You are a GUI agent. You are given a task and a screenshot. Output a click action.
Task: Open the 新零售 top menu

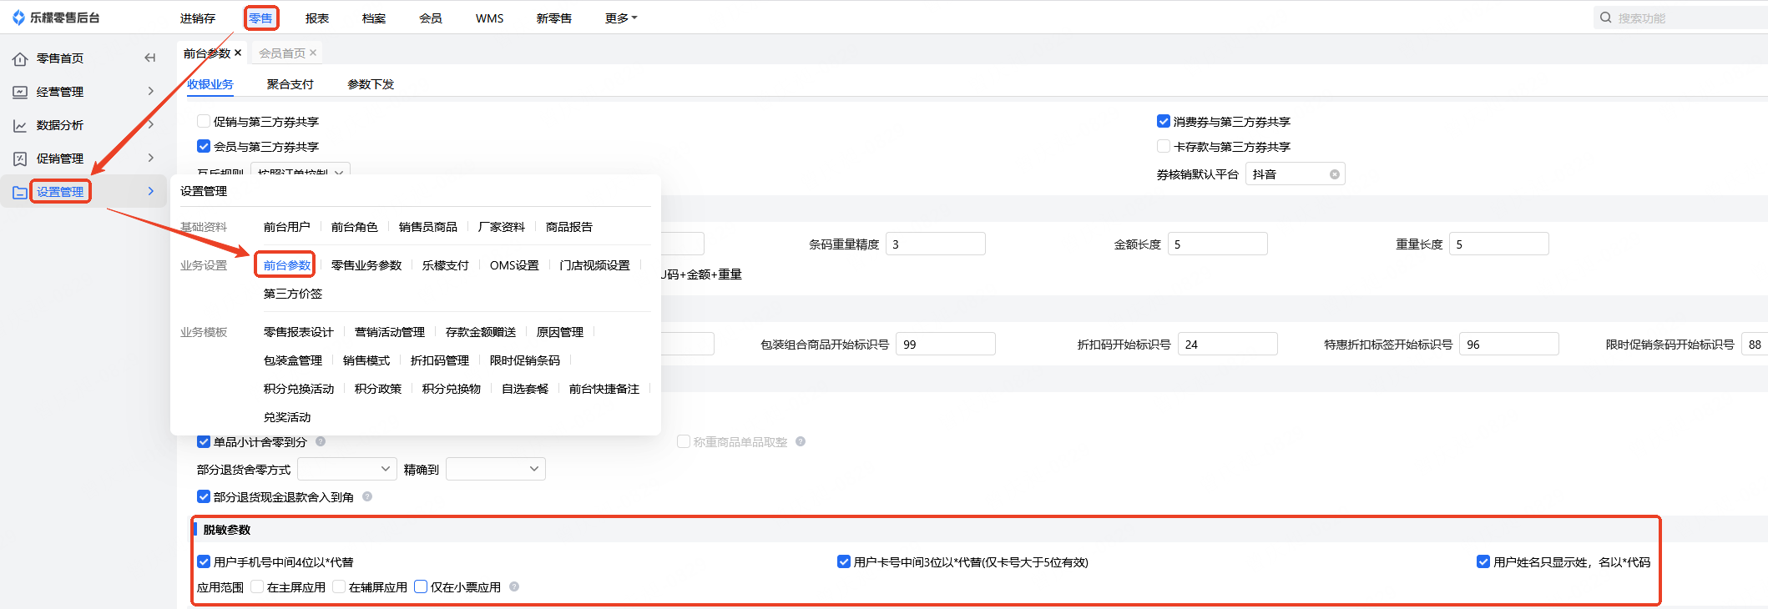pyautogui.click(x=554, y=18)
